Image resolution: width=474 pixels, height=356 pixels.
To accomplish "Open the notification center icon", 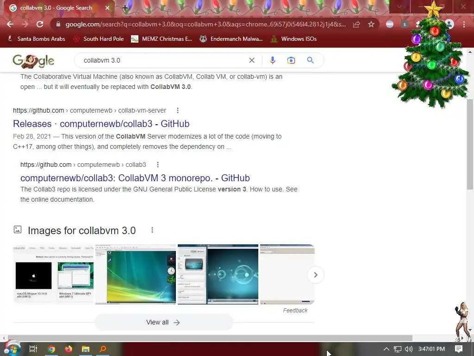I will pos(459,349).
